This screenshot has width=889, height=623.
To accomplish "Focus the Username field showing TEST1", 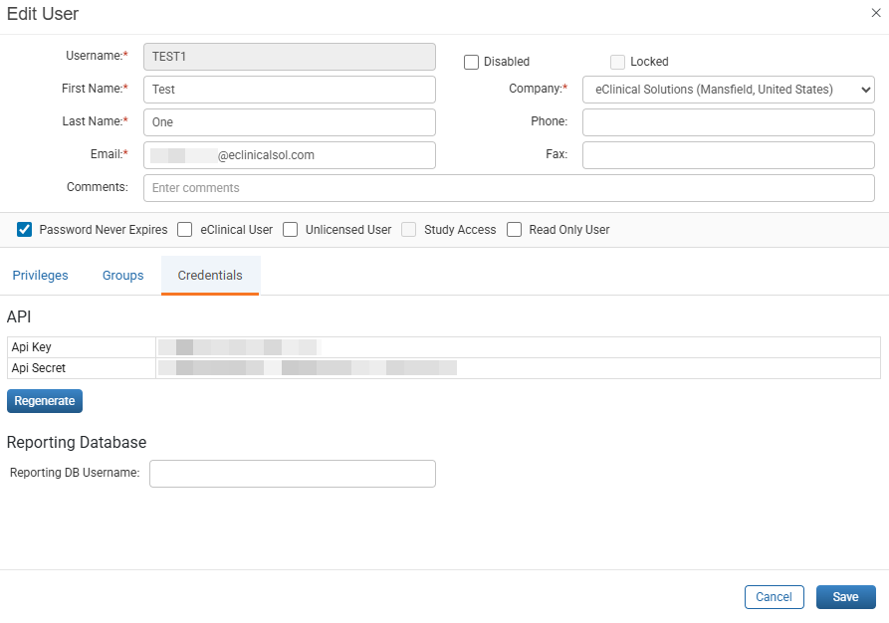I will pos(290,57).
